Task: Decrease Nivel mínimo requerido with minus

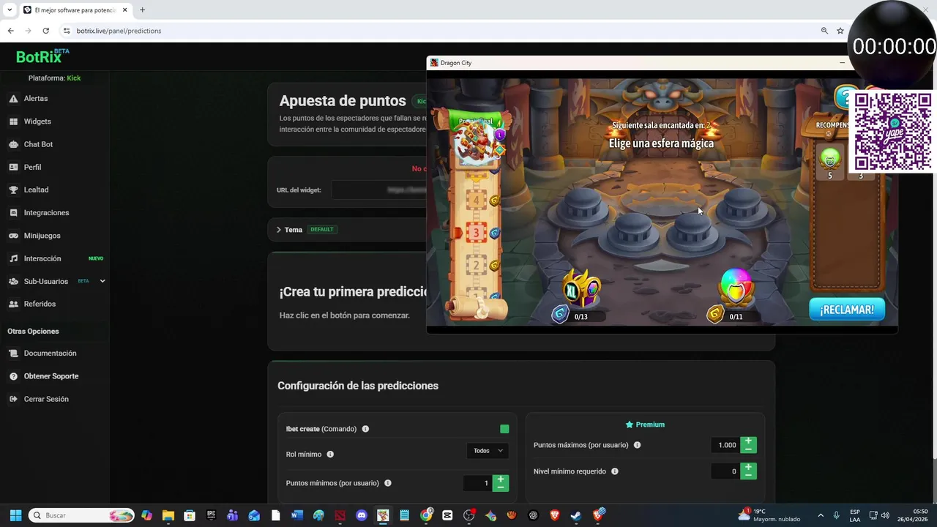Action: point(748,476)
